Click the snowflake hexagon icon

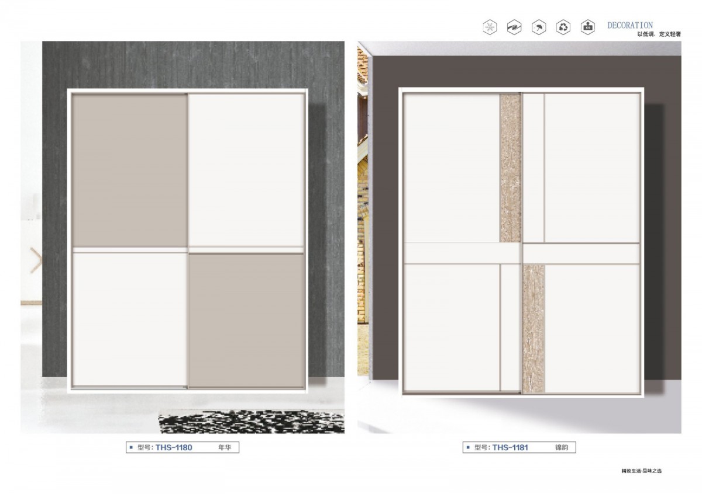[x=489, y=27]
